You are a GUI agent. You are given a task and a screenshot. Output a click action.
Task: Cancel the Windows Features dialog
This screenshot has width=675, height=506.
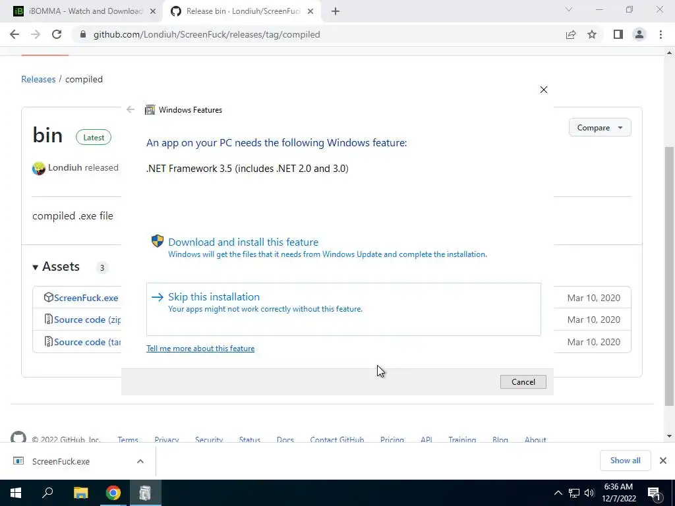(x=523, y=381)
